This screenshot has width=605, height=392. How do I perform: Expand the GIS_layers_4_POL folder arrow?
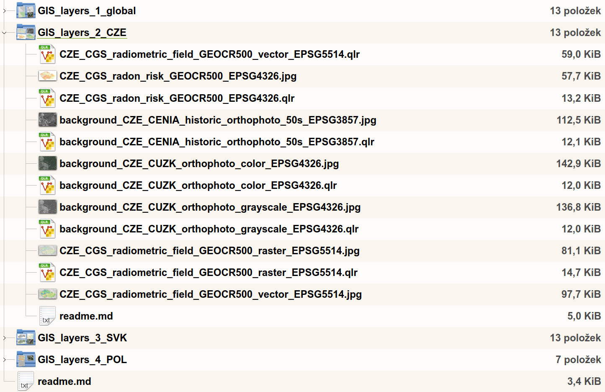(x=4, y=360)
